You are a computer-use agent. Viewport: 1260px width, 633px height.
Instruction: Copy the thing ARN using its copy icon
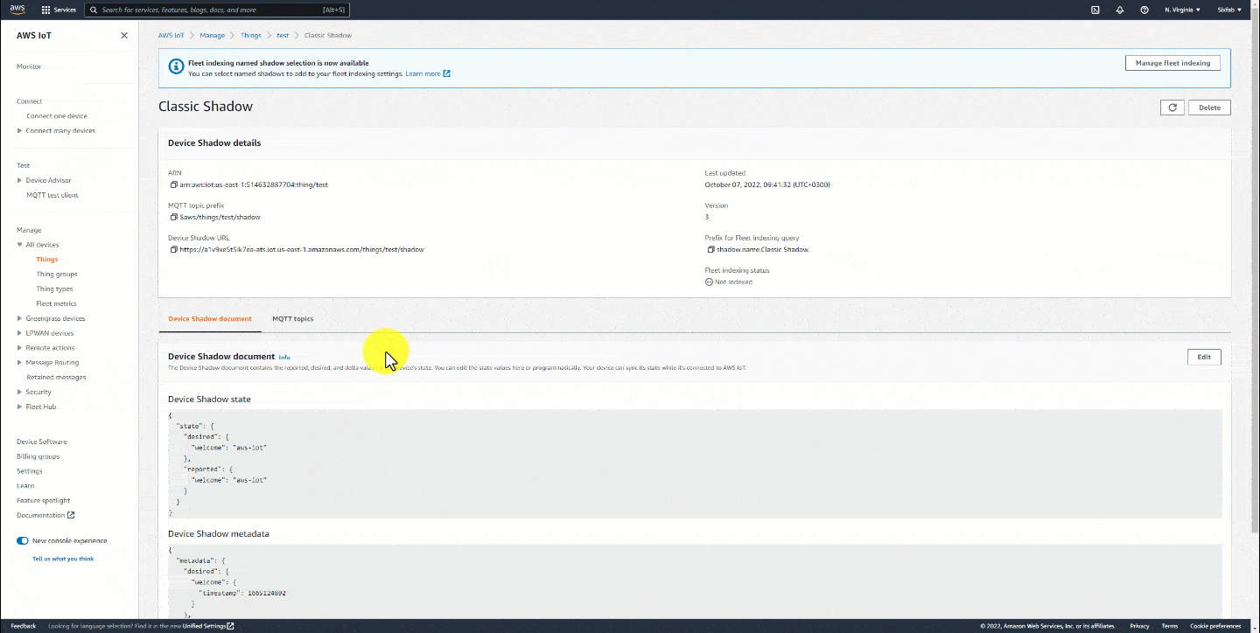[x=172, y=184]
